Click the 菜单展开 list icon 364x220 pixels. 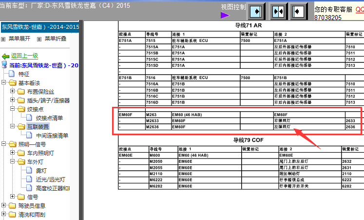(3, 39)
